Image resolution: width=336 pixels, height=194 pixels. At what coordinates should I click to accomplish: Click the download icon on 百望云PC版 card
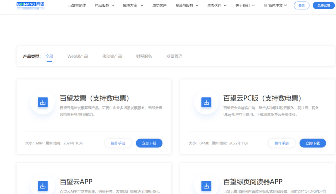[206, 102]
